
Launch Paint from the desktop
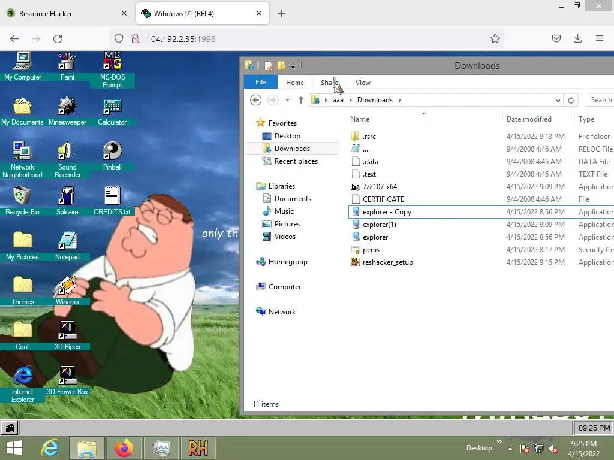(x=67, y=66)
